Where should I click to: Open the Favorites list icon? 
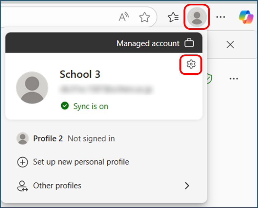173,17
